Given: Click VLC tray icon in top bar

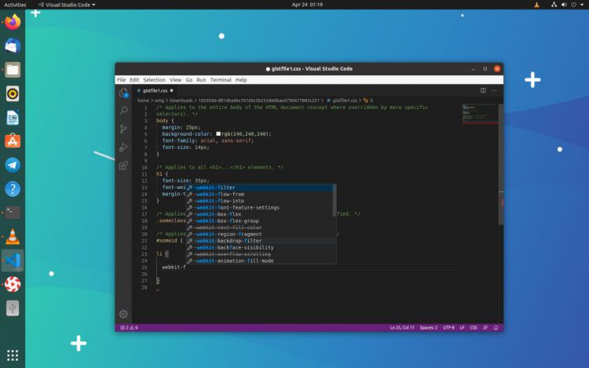Looking at the screenshot, I should click(x=536, y=5).
